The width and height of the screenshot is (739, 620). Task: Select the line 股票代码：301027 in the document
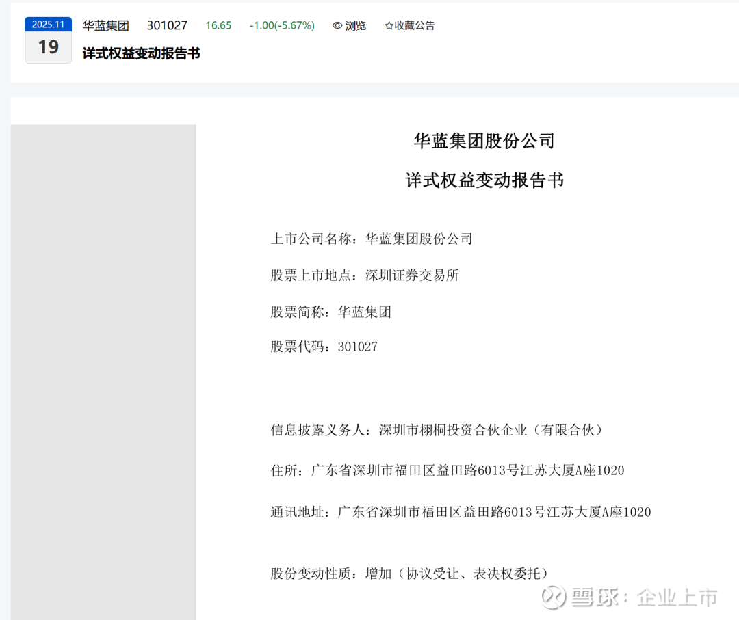point(324,347)
